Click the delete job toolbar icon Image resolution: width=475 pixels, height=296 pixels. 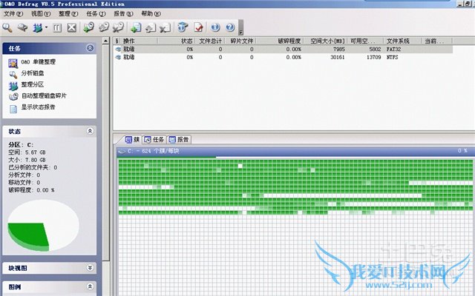pos(118,27)
